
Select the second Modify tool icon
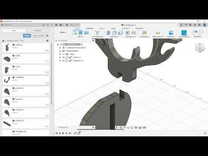(114, 32)
